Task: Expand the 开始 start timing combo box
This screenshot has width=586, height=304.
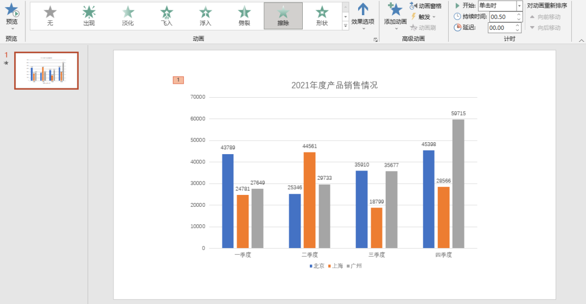Action: pos(519,5)
